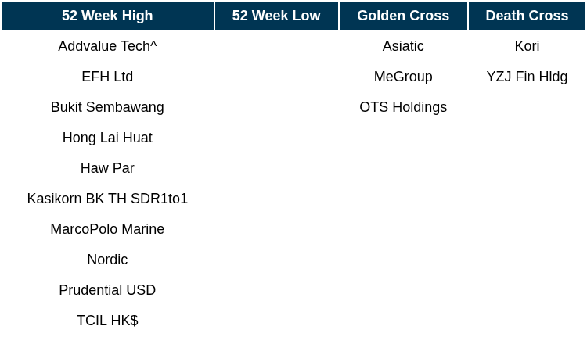Select YZJ Fin Hldg stock
This screenshot has width=587, height=337.
[527, 77]
